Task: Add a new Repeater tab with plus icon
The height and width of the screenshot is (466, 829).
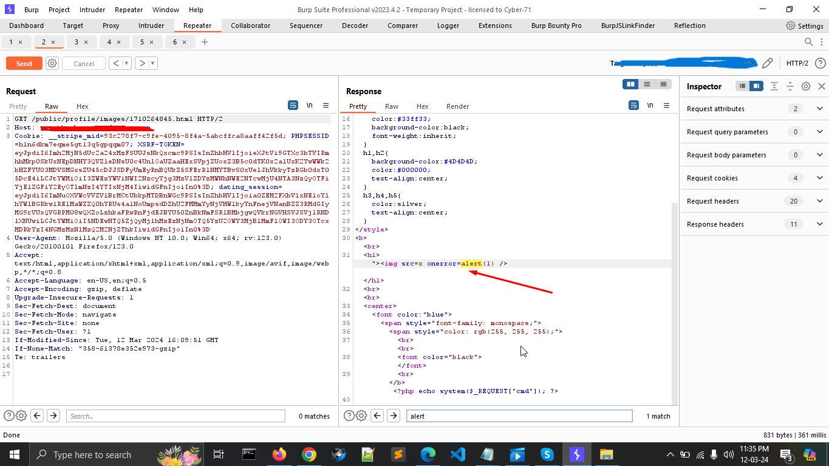Action: [205, 42]
